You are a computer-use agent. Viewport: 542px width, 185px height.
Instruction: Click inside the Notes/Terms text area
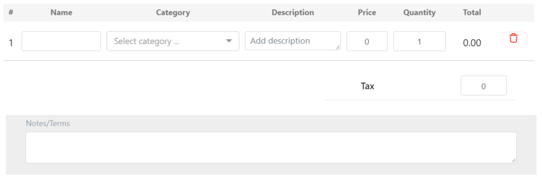[271, 148]
